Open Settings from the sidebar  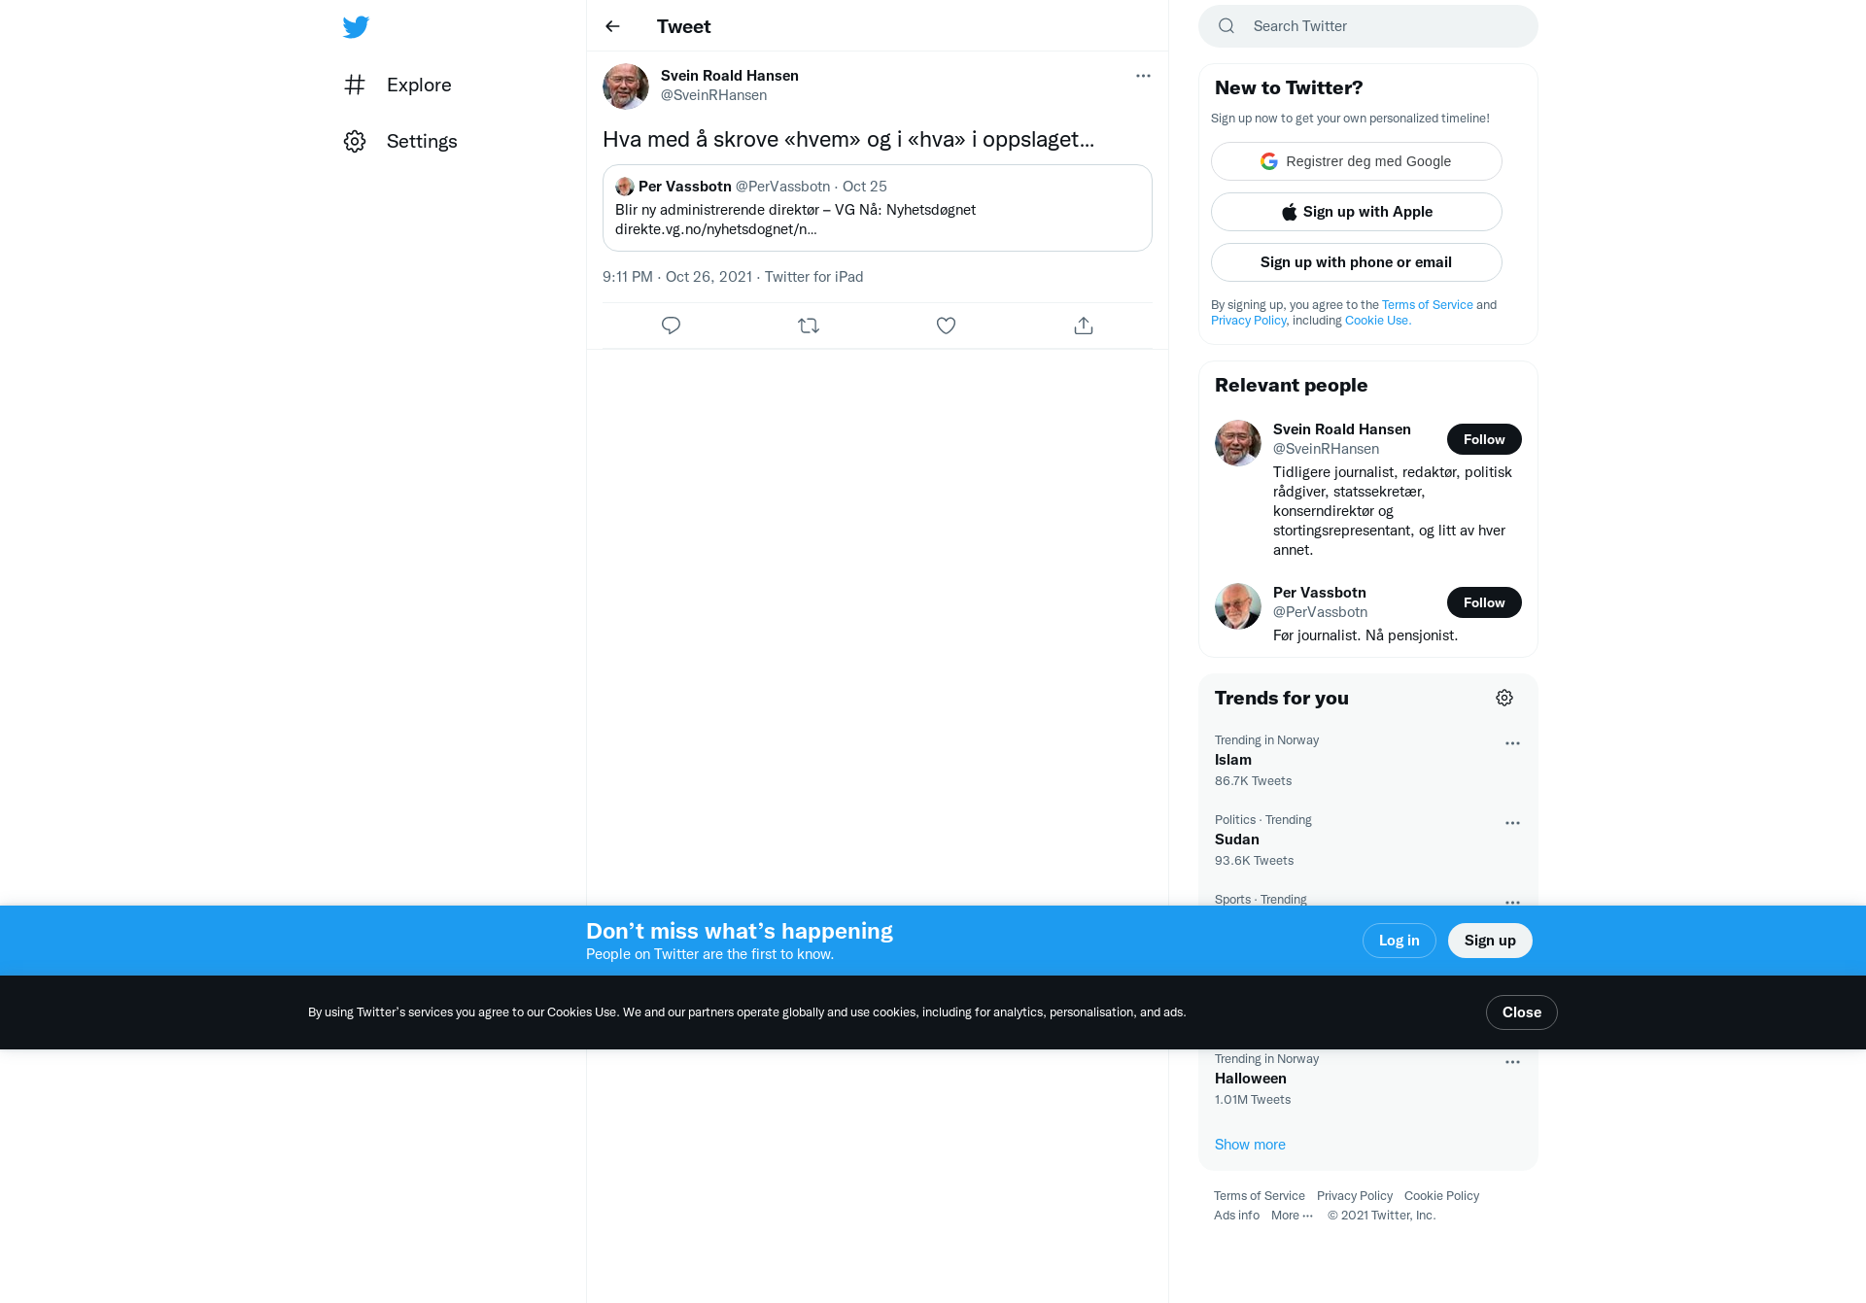point(400,141)
